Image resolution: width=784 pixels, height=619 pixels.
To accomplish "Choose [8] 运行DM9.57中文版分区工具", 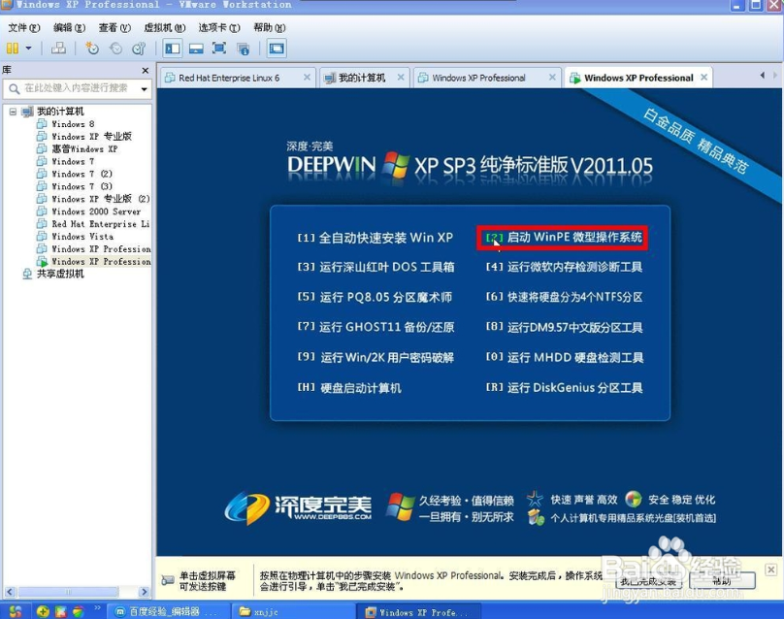I will click(564, 327).
